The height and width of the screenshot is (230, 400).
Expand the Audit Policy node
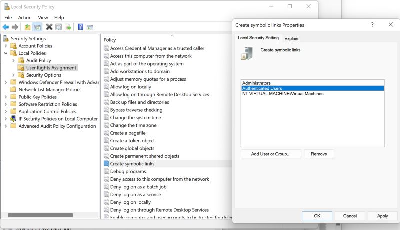(x=14, y=60)
